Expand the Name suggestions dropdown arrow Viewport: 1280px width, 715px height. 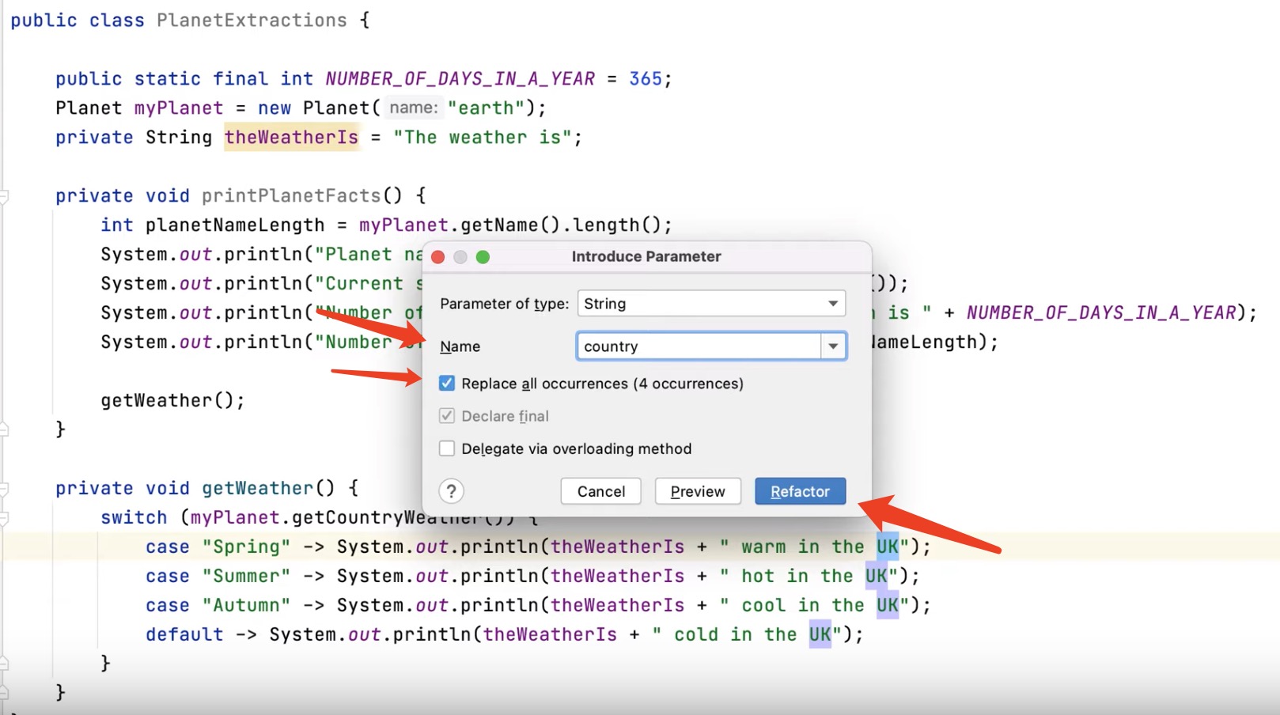833,346
